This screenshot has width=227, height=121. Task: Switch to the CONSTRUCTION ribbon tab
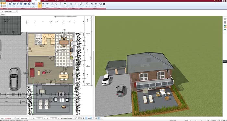pos(24,1)
